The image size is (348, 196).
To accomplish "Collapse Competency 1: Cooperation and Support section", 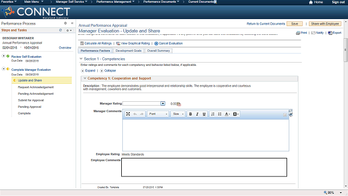I will (85, 78).
